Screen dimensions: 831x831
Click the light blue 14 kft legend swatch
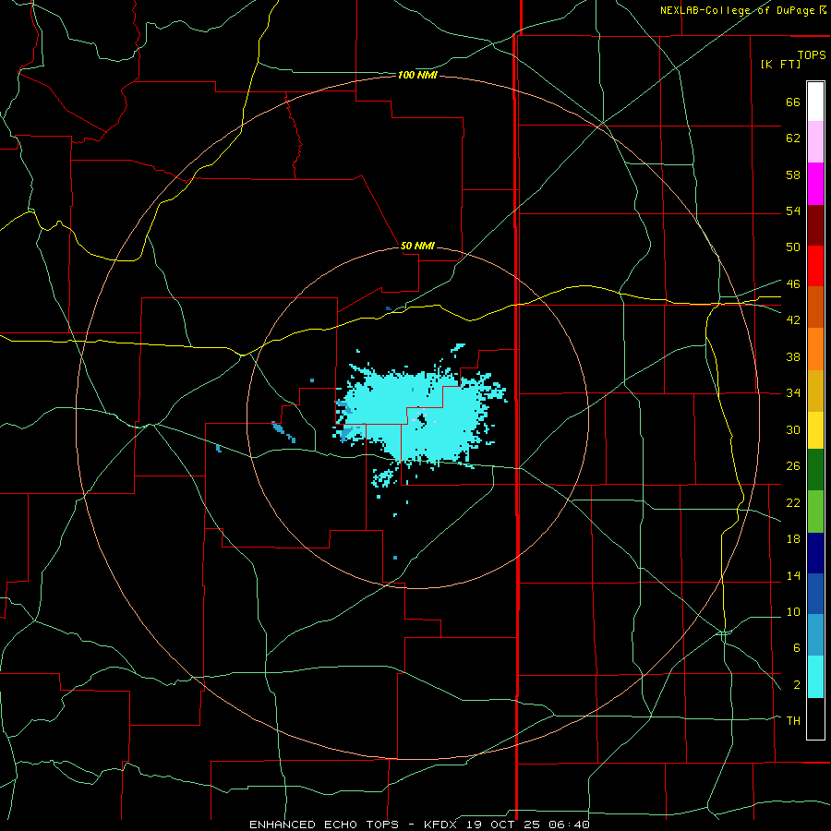(x=815, y=635)
